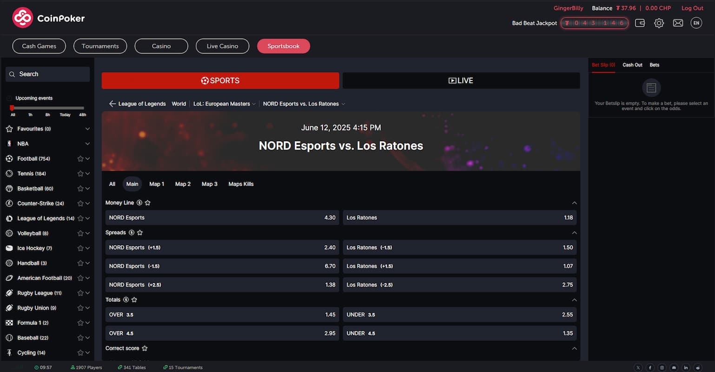Image resolution: width=715 pixels, height=372 pixels.
Task: Toggle favourite star for Tennis
Action: (x=80, y=173)
